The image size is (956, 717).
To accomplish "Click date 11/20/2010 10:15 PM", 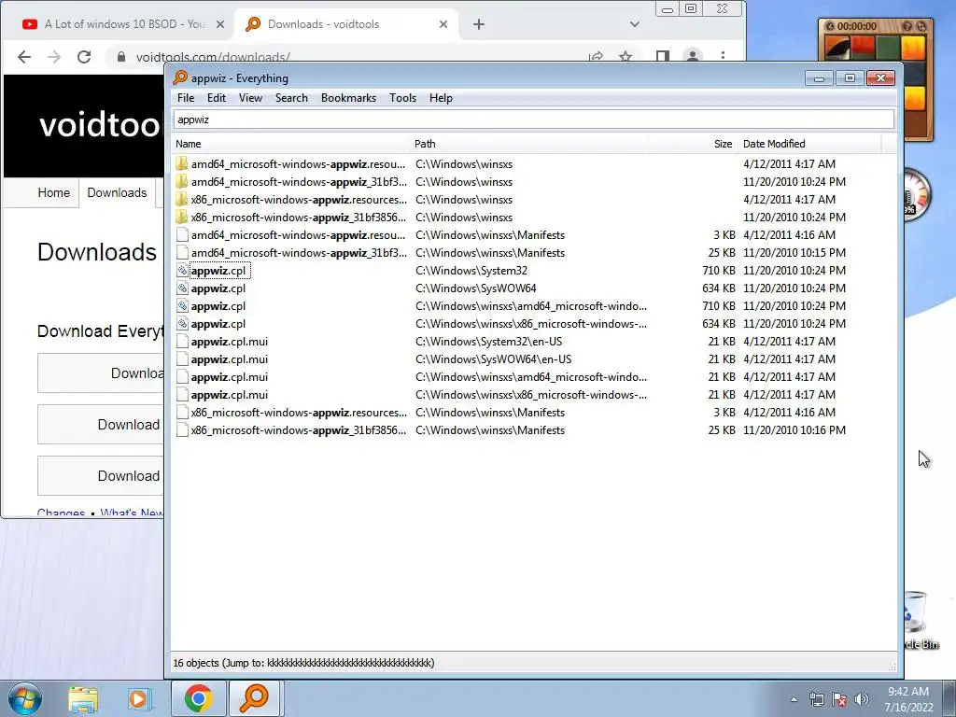I will click(794, 252).
